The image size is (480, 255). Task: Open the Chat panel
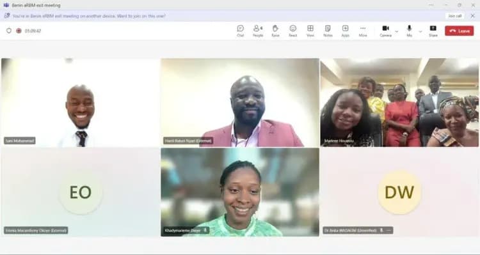pyautogui.click(x=240, y=31)
